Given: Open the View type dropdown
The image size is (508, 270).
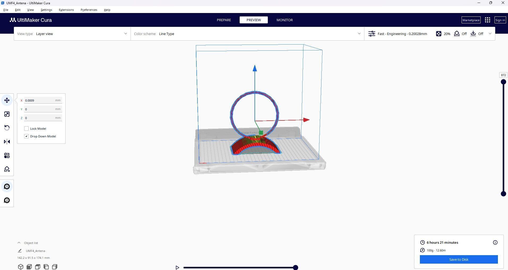Looking at the screenshot, I should (x=72, y=34).
